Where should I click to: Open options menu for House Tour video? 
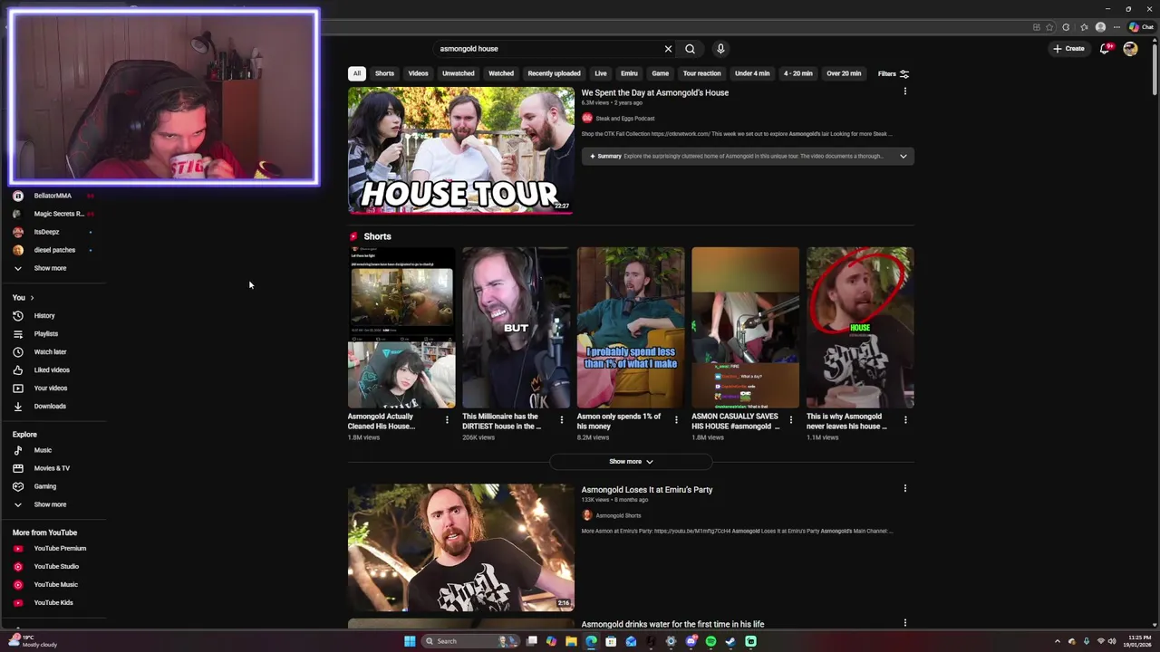(x=904, y=91)
